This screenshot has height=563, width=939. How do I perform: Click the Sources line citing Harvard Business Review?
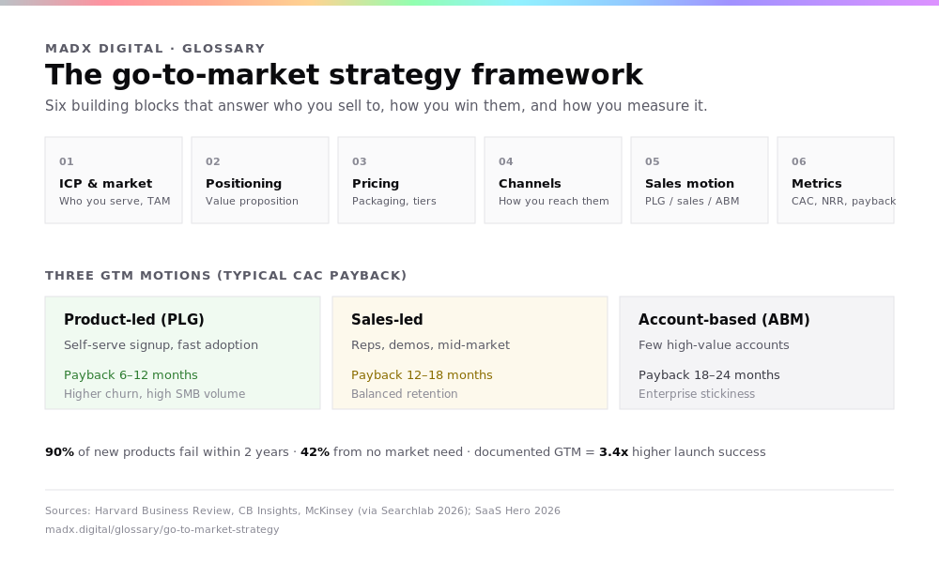pos(302,511)
